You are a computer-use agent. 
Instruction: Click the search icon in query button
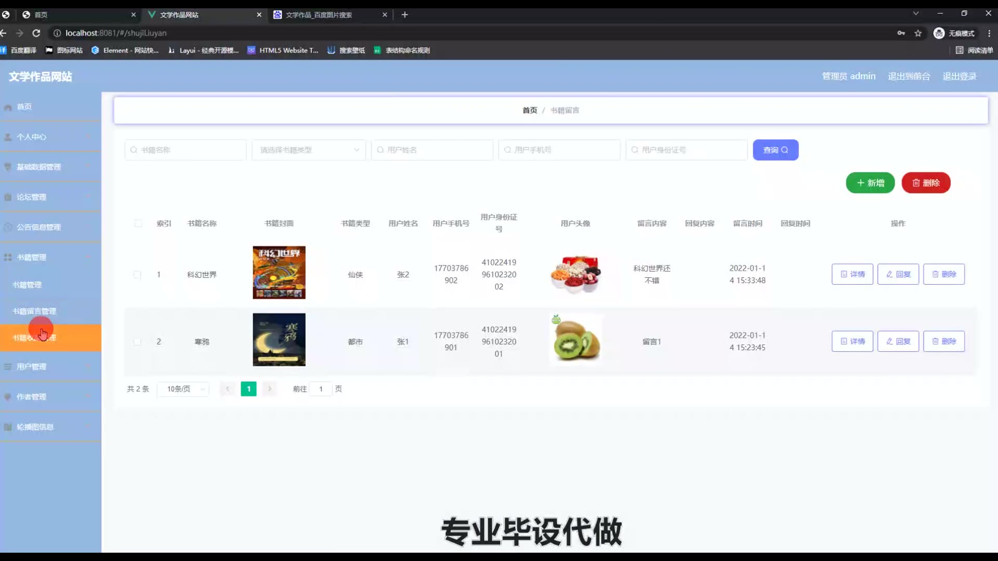[785, 150]
